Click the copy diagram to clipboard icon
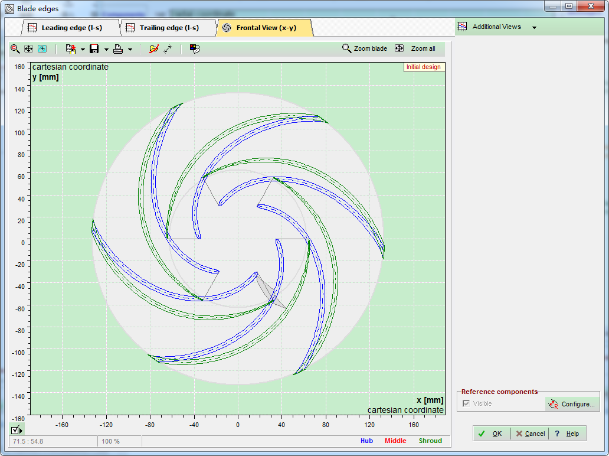Screen dimensions: 609x456 71,48
